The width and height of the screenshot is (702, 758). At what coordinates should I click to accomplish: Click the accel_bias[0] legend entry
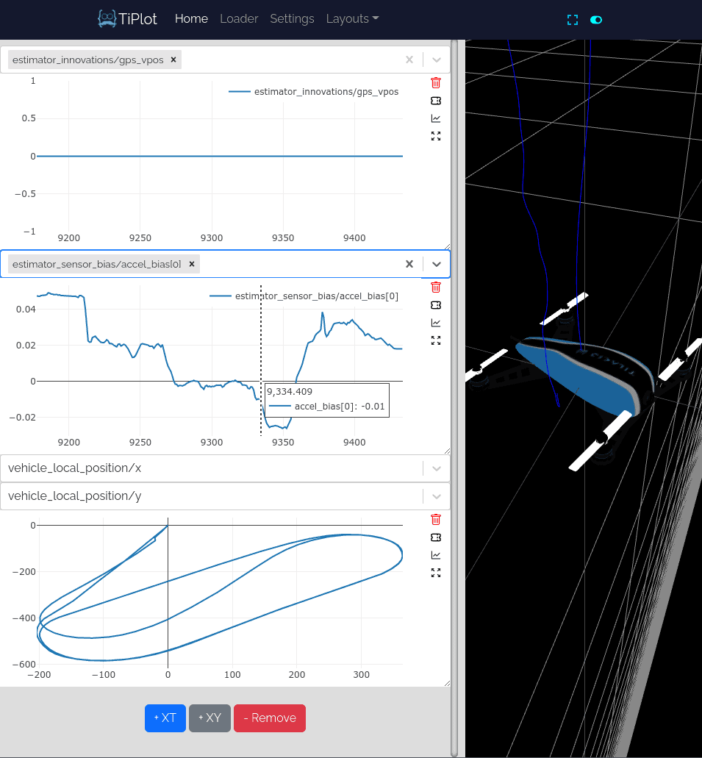pyautogui.click(x=304, y=296)
